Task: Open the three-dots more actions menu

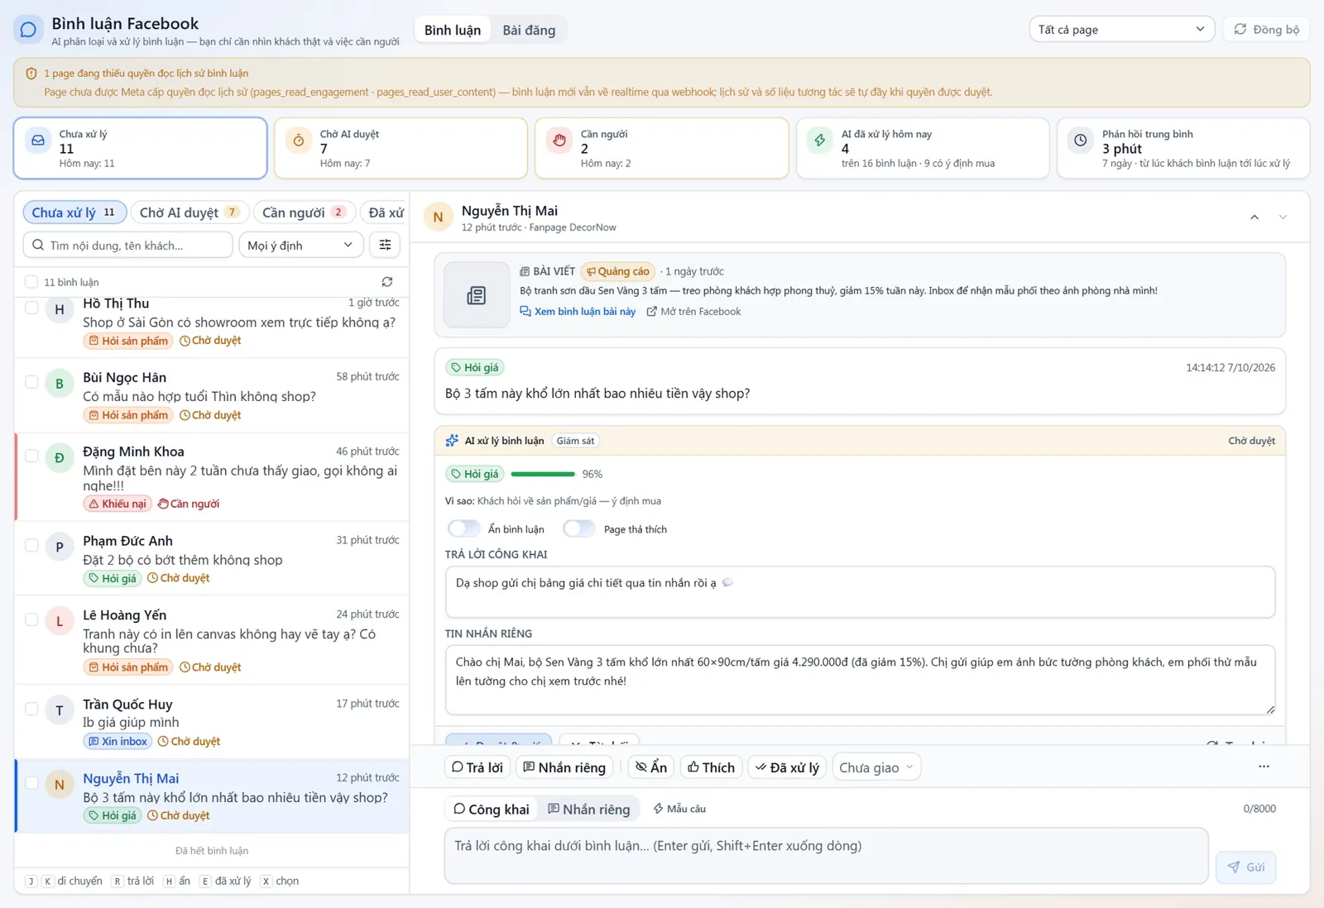Action: 1264,767
